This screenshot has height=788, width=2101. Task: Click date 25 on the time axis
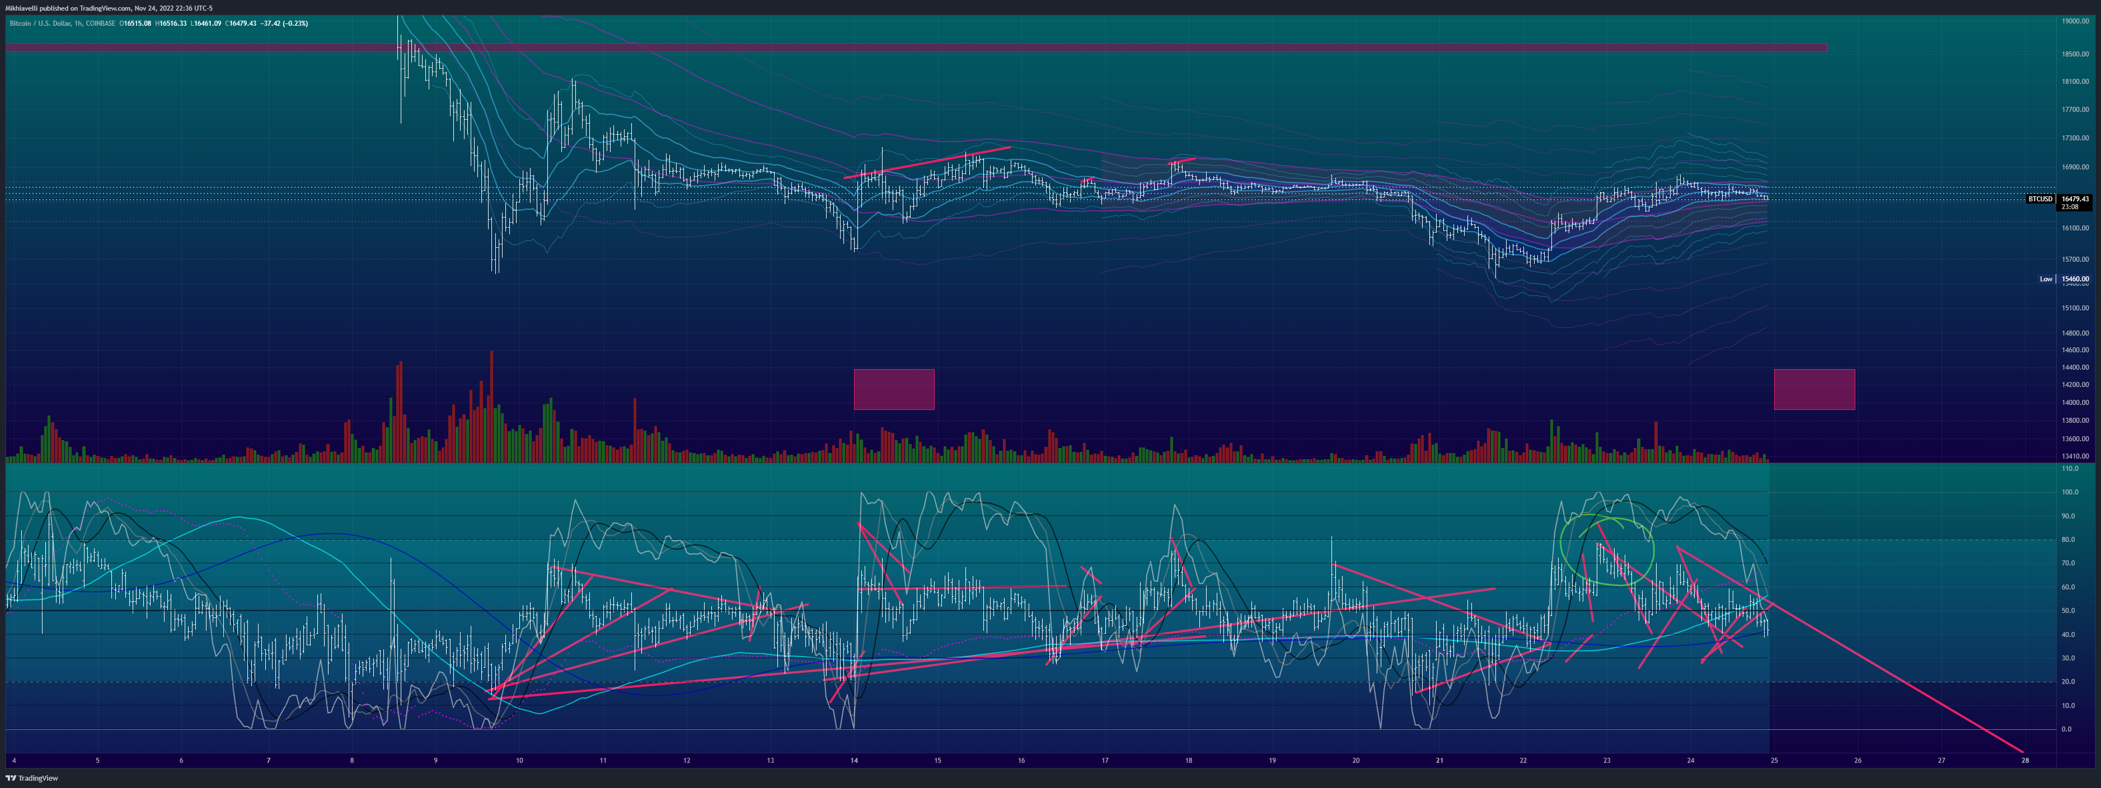pyautogui.click(x=1774, y=761)
